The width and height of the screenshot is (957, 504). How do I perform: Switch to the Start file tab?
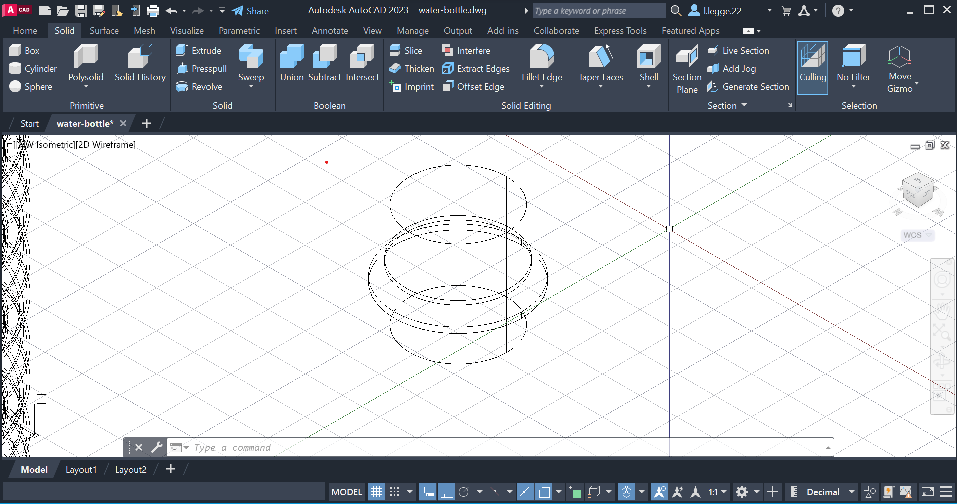point(29,123)
